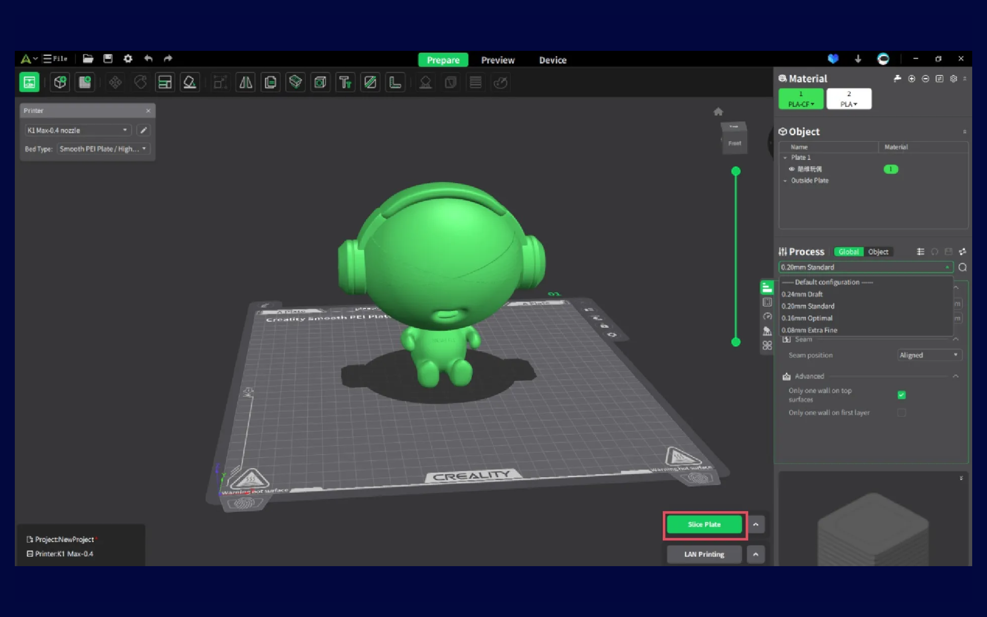Choose 0.16mm Optimal from the process list
987x617 pixels.
[807, 318]
